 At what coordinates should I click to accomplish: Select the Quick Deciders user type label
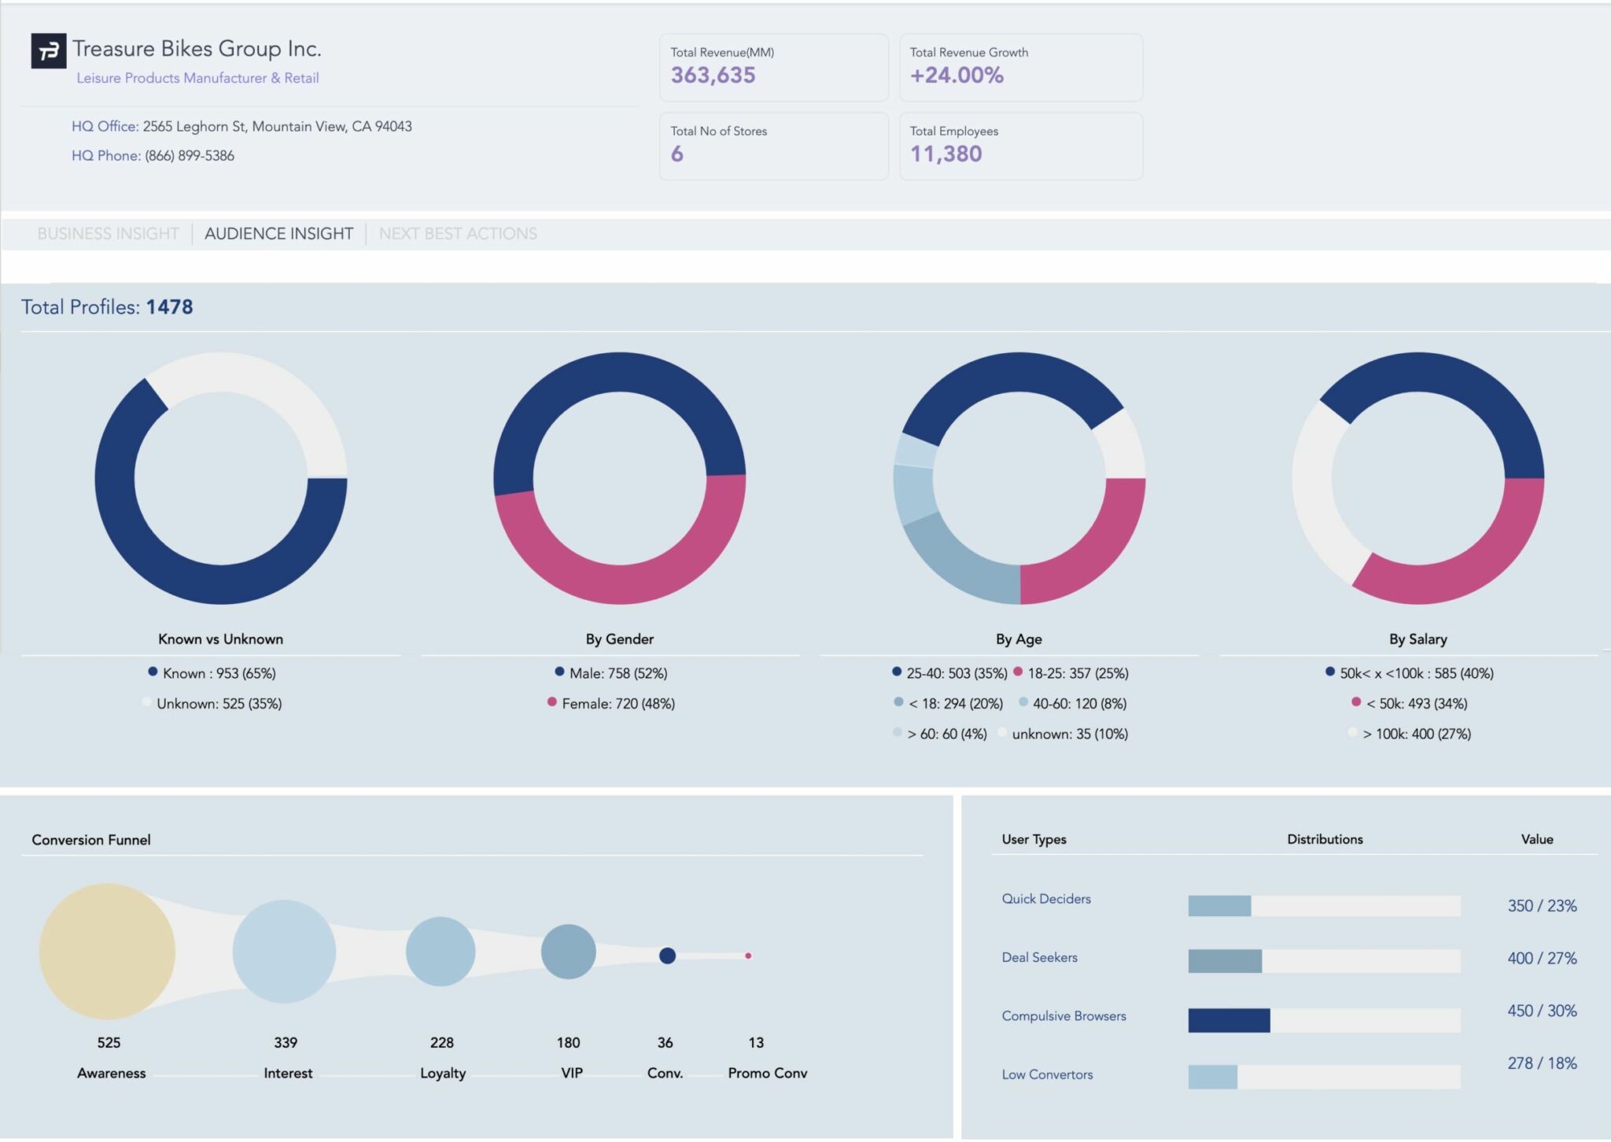pyautogui.click(x=1046, y=898)
